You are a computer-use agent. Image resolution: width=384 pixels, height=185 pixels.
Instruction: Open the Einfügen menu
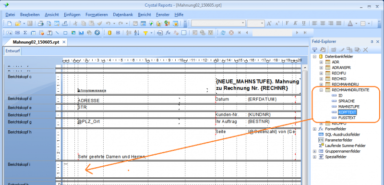click(x=72, y=15)
